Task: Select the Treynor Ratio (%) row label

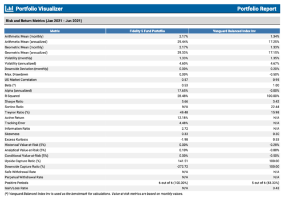Action: point(17,112)
